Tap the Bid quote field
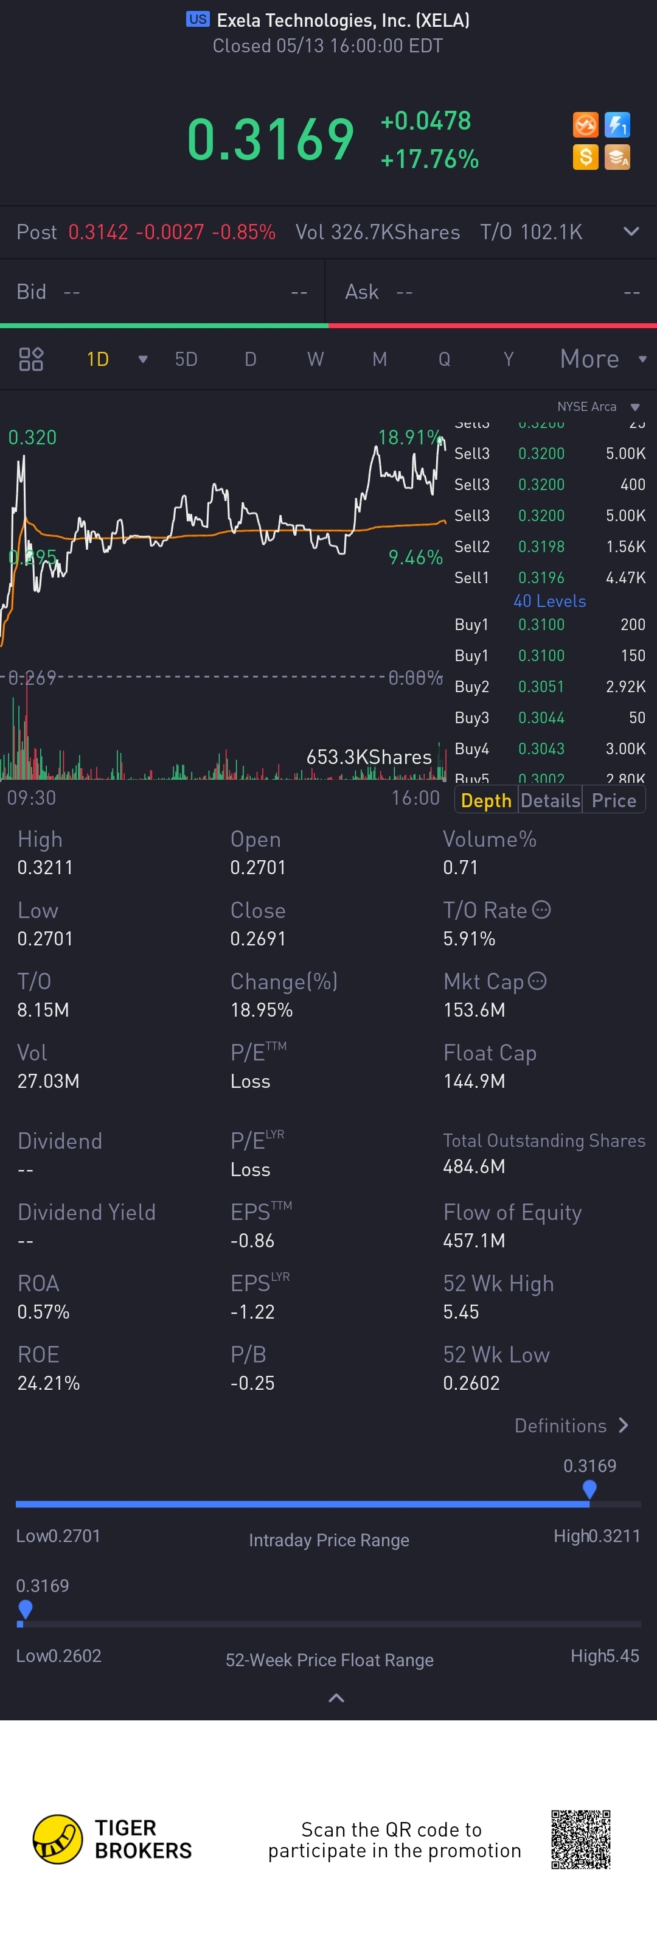657x1959 pixels. 162,292
